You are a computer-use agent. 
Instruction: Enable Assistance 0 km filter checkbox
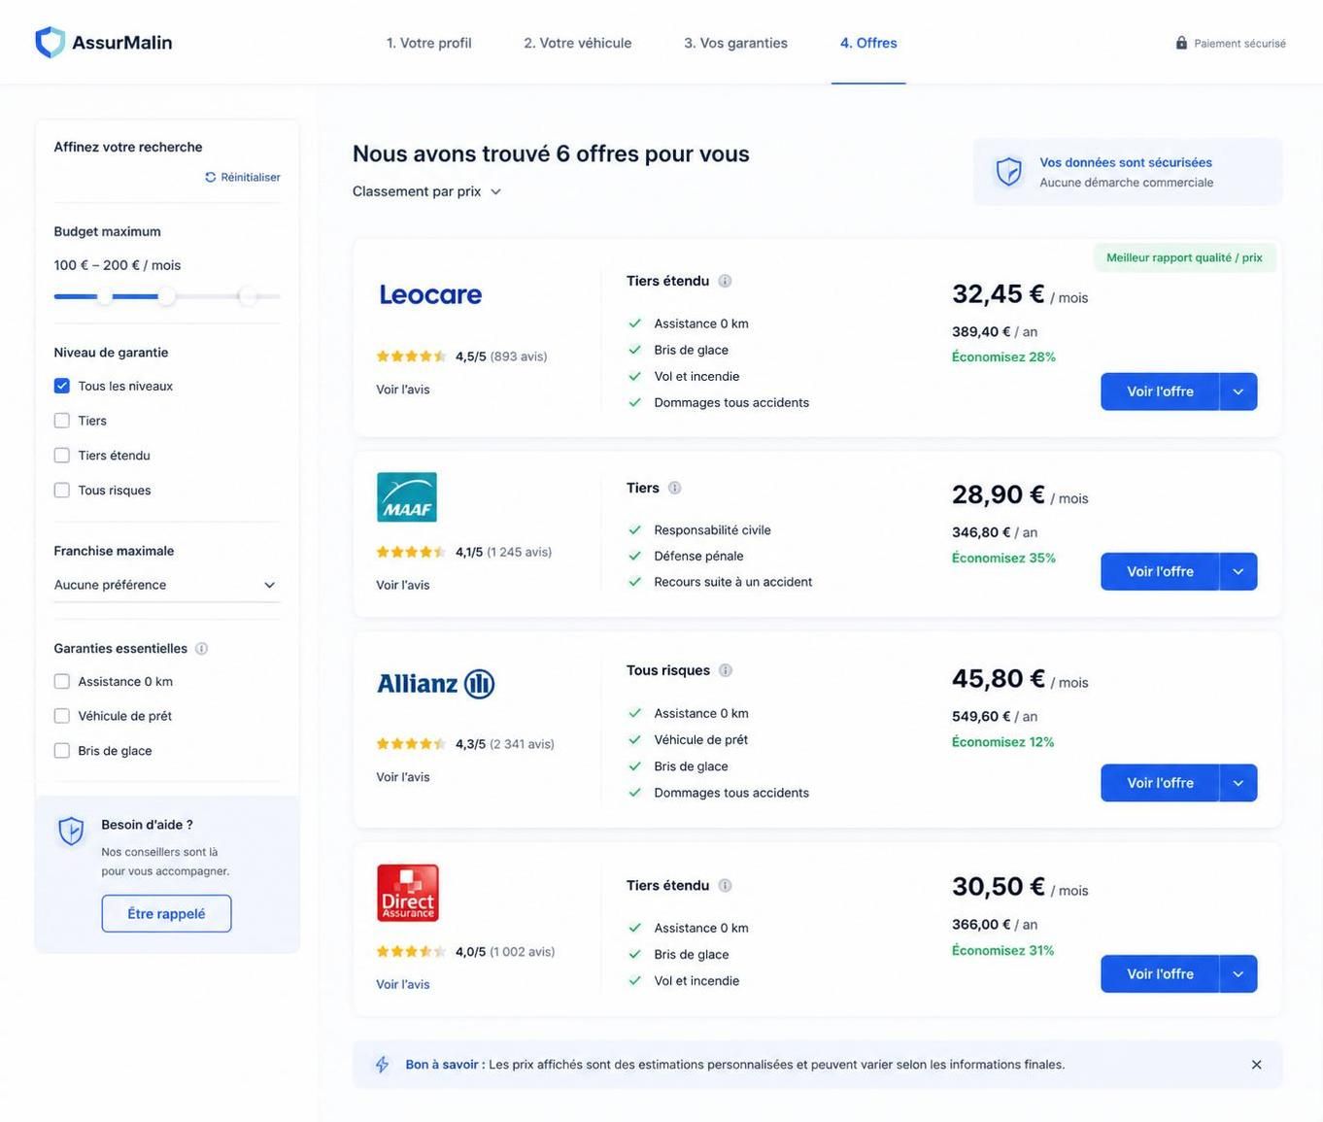pyautogui.click(x=62, y=682)
